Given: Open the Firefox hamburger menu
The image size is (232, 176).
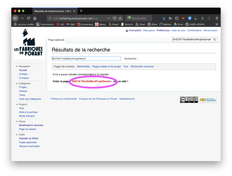Looking at the screenshot, I should pyautogui.click(x=217, y=18).
